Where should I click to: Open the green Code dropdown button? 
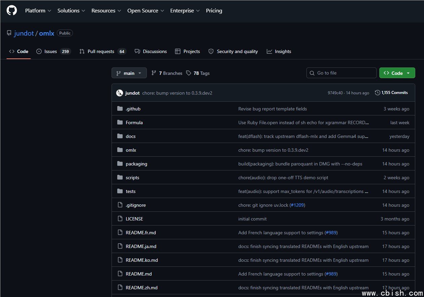(x=397, y=73)
